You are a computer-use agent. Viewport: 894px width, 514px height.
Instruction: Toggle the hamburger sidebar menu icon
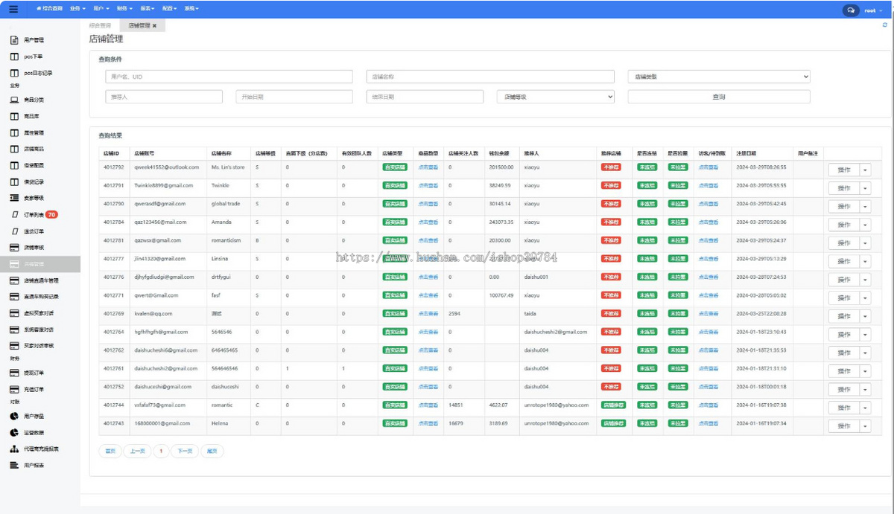(14, 9)
